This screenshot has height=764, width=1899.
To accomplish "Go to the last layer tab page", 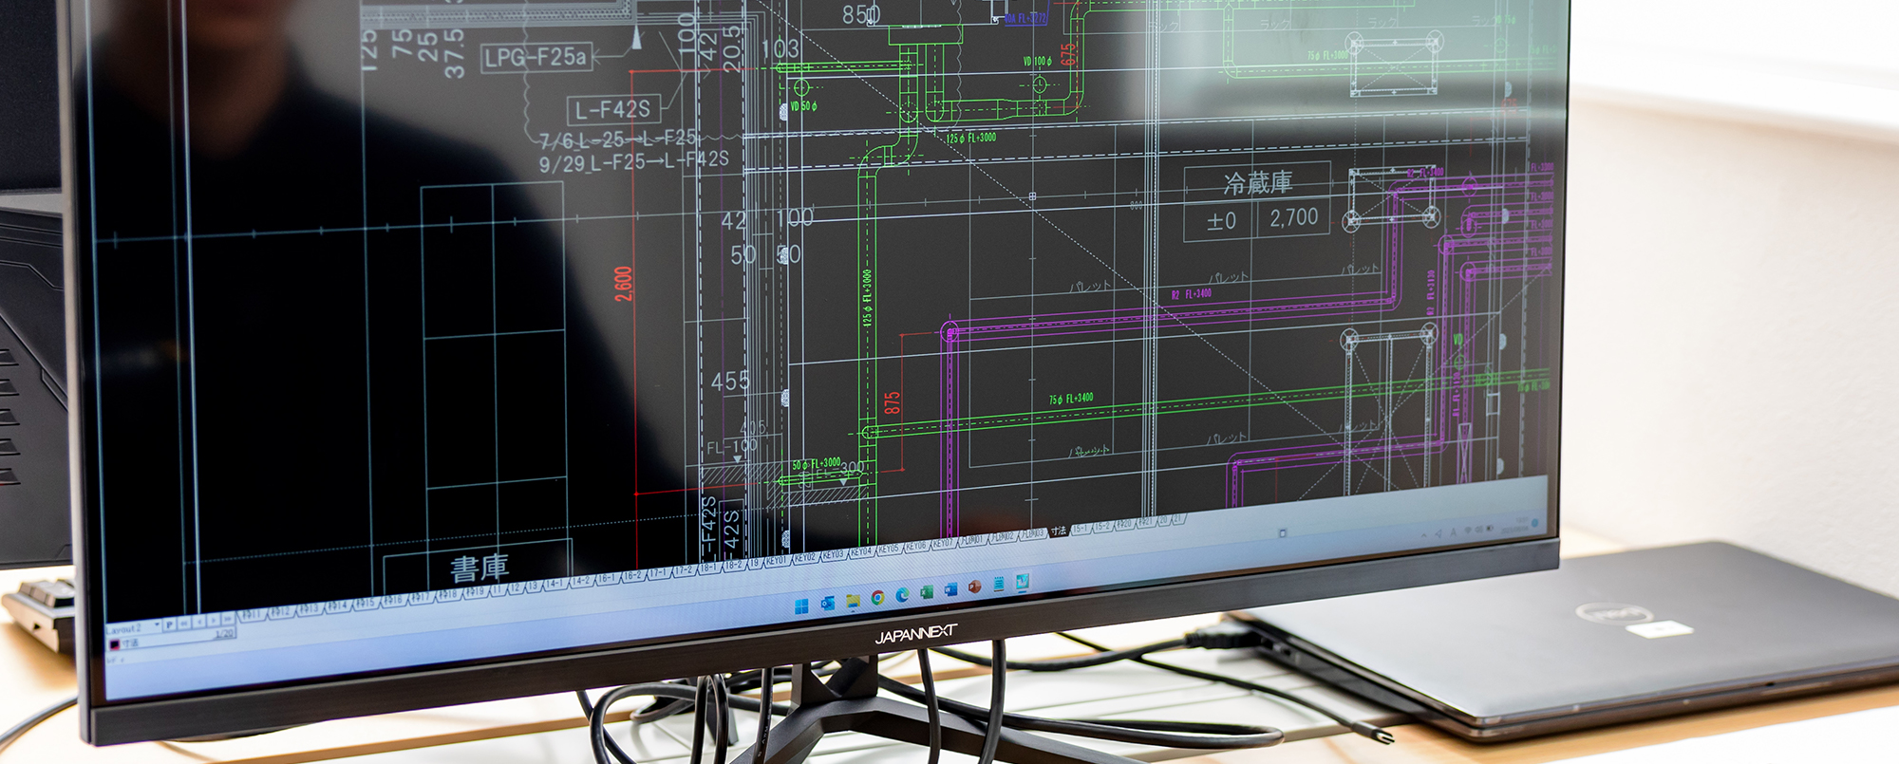I will pos(228,618).
